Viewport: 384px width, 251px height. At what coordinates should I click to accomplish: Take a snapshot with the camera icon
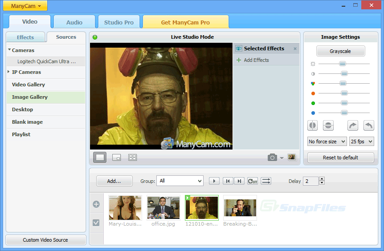click(x=272, y=157)
